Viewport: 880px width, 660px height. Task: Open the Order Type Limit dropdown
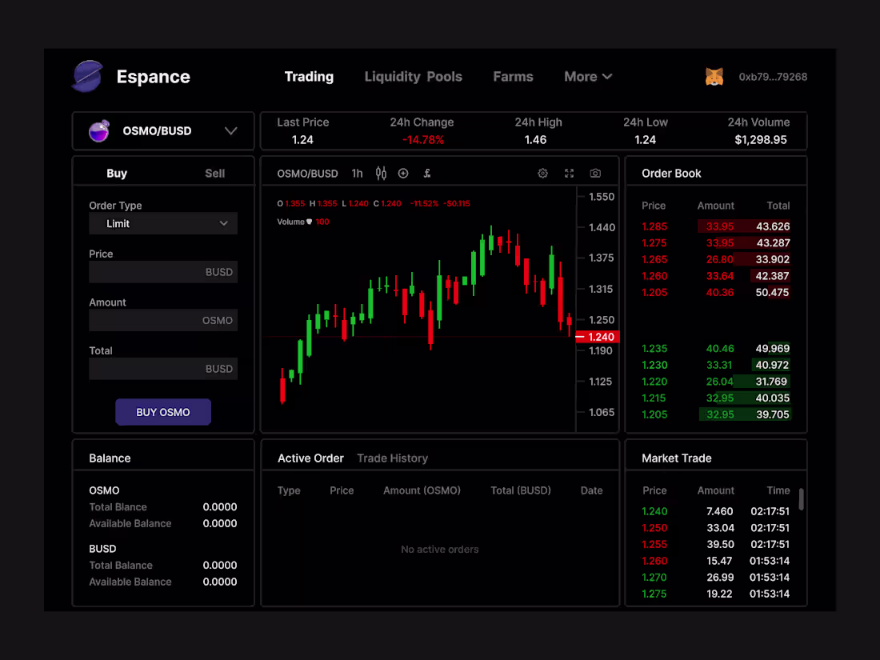coord(163,223)
